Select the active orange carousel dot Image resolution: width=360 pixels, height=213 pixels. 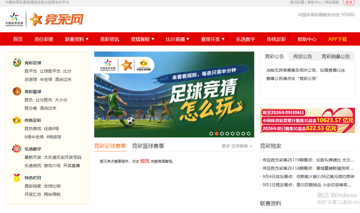click(x=217, y=134)
